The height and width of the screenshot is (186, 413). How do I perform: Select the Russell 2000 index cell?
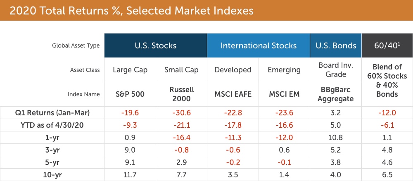point(182,94)
